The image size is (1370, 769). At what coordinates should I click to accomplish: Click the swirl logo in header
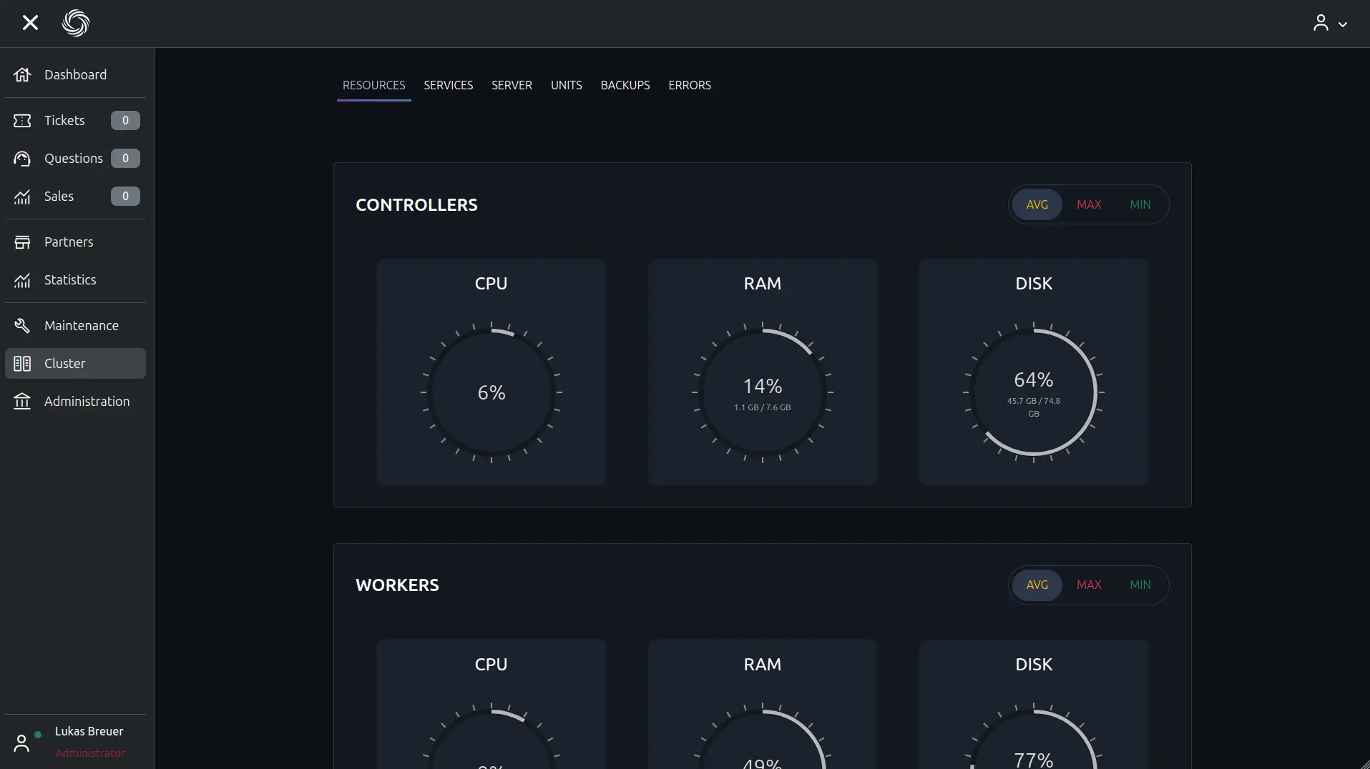click(x=76, y=23)
